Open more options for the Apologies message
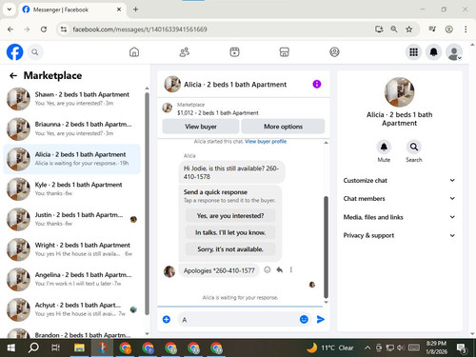The height and width of the screenshot is (357, 476). coord(291,270)
